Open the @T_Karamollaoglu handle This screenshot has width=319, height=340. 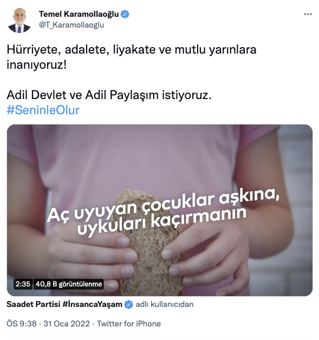[x=71, y=25]
